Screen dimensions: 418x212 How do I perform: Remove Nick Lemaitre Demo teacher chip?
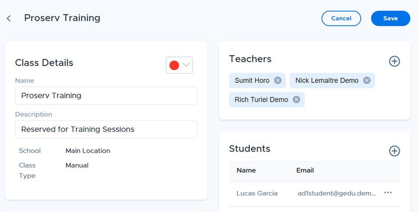tap(367, 80)
